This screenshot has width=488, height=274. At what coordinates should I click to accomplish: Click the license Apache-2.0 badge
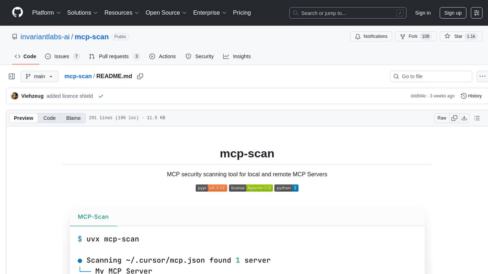pyautogui.click(x=251, y=188)
